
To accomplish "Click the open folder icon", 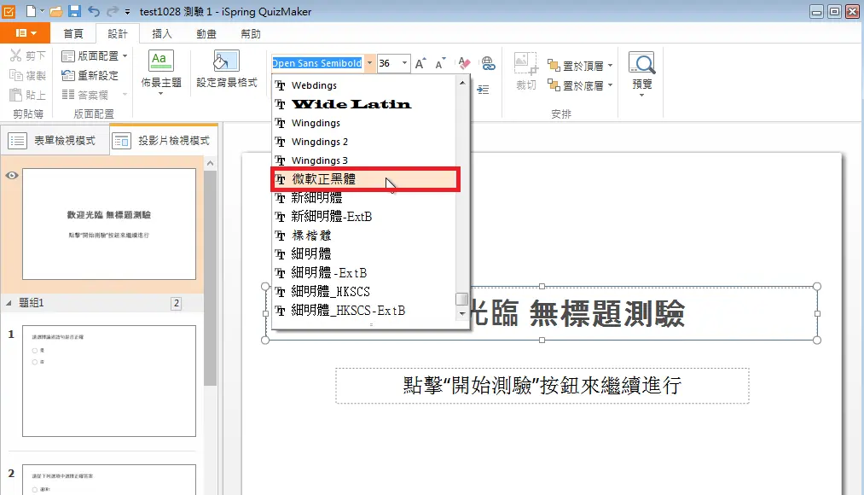I will tap(56, 11).
